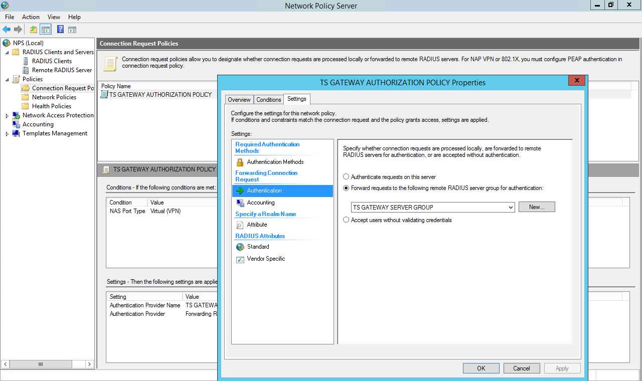Click the RADIUS Clients and Servers folder icon

(16, 52)
